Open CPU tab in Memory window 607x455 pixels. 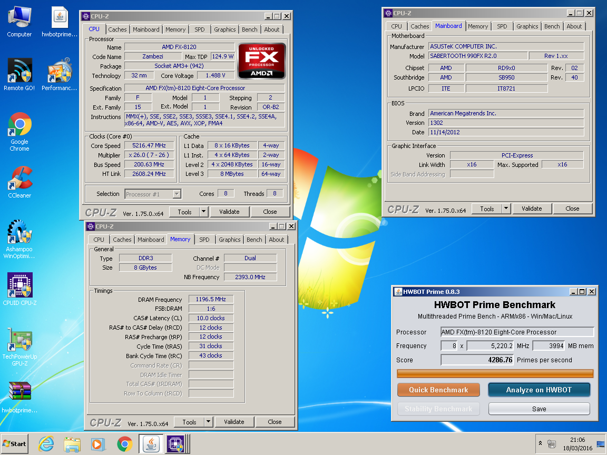click(99, 240)
